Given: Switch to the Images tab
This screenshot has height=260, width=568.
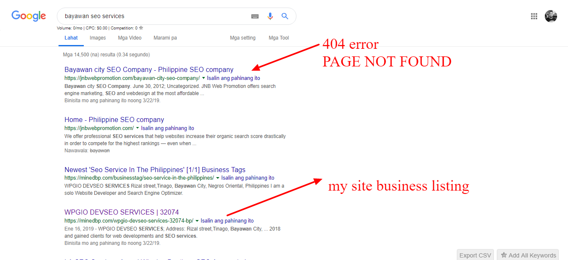Looking at the screenshot, I should (98, 38).
